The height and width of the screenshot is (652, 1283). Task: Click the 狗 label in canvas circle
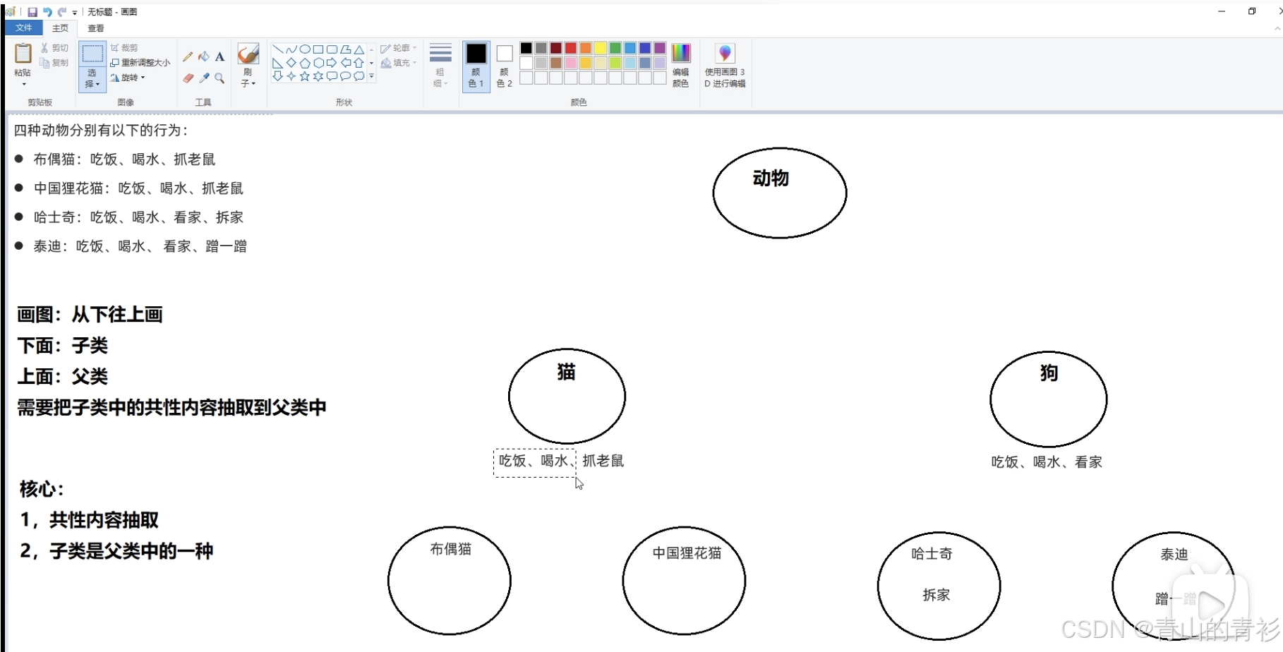(1049, 373)
